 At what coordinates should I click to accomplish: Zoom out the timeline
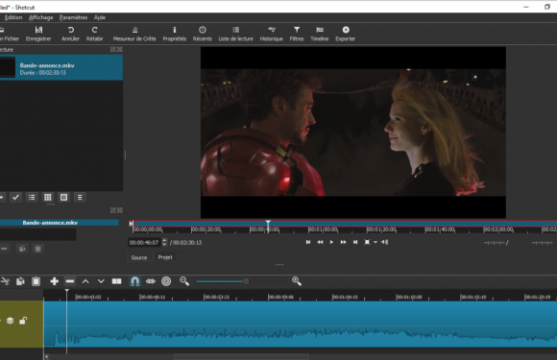(x=184, y=281)
